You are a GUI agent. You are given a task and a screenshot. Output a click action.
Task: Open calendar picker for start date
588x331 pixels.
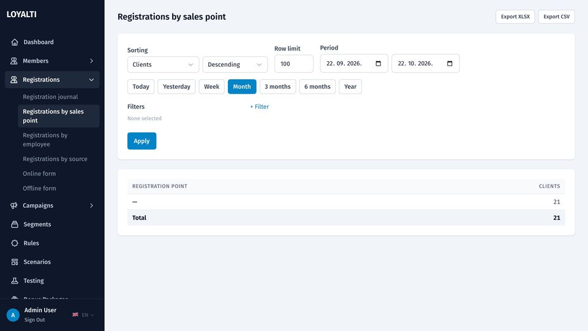click(x=379, y=63)
